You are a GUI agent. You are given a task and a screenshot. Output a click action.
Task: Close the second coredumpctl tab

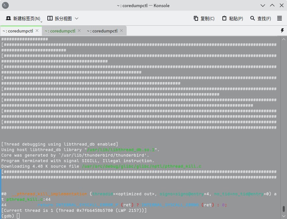pos(79,31)
